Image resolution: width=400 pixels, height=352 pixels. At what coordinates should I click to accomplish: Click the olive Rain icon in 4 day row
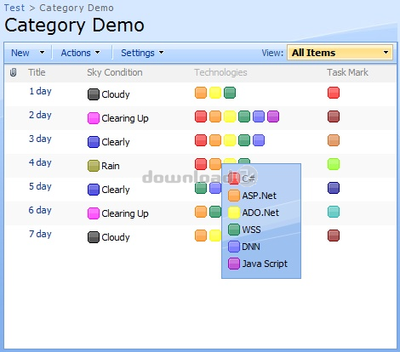coord(94,166)
